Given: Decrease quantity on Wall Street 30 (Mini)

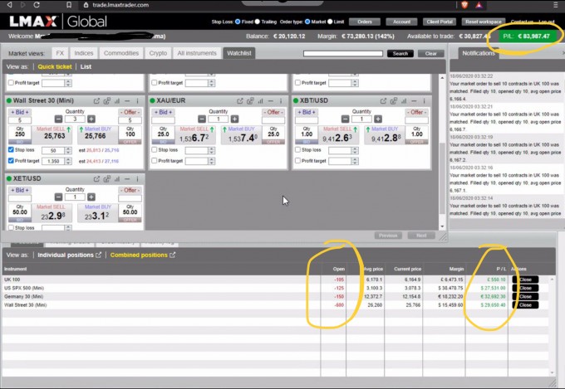Looking at the screenshot, I should (58, 119).
